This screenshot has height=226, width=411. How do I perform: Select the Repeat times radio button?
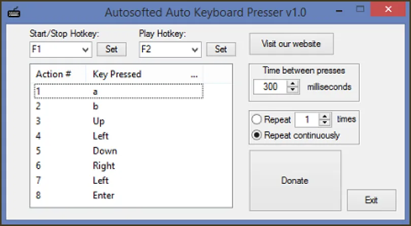pyautogui.click(x=257, y=120)
